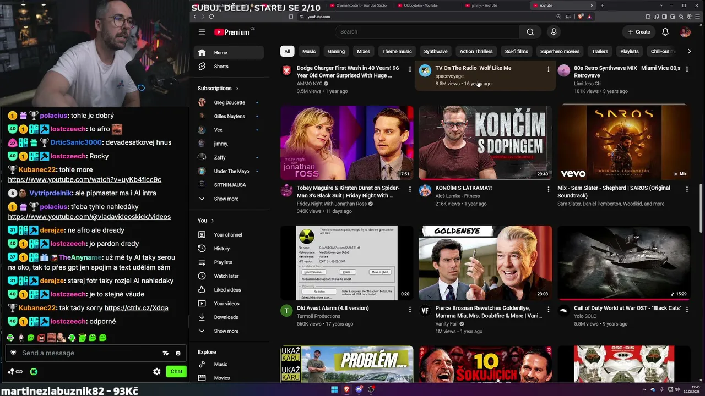Open more actions for Tobey Maguire video
This screenshot has width=705, height=396.
(410, 189)
